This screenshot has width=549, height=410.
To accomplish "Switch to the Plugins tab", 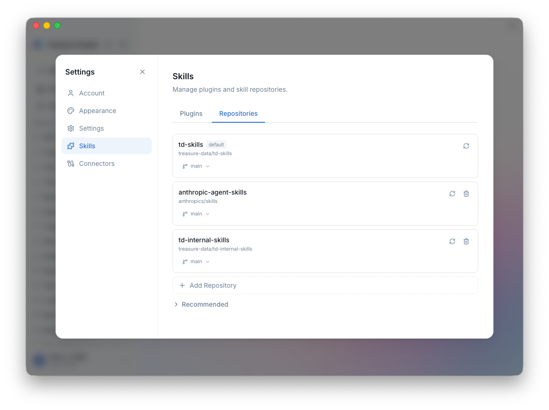I will click(x=191, y=114).
